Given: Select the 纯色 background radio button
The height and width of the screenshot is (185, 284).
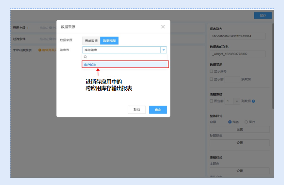Looking at the screenshot, I should coord(230,122).
